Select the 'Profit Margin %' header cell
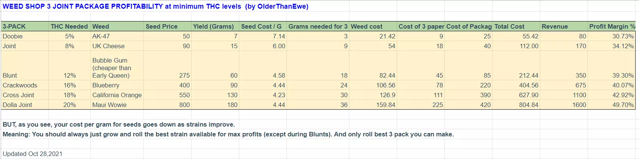Viewport: 639px width, 159px height. (612, 26)
